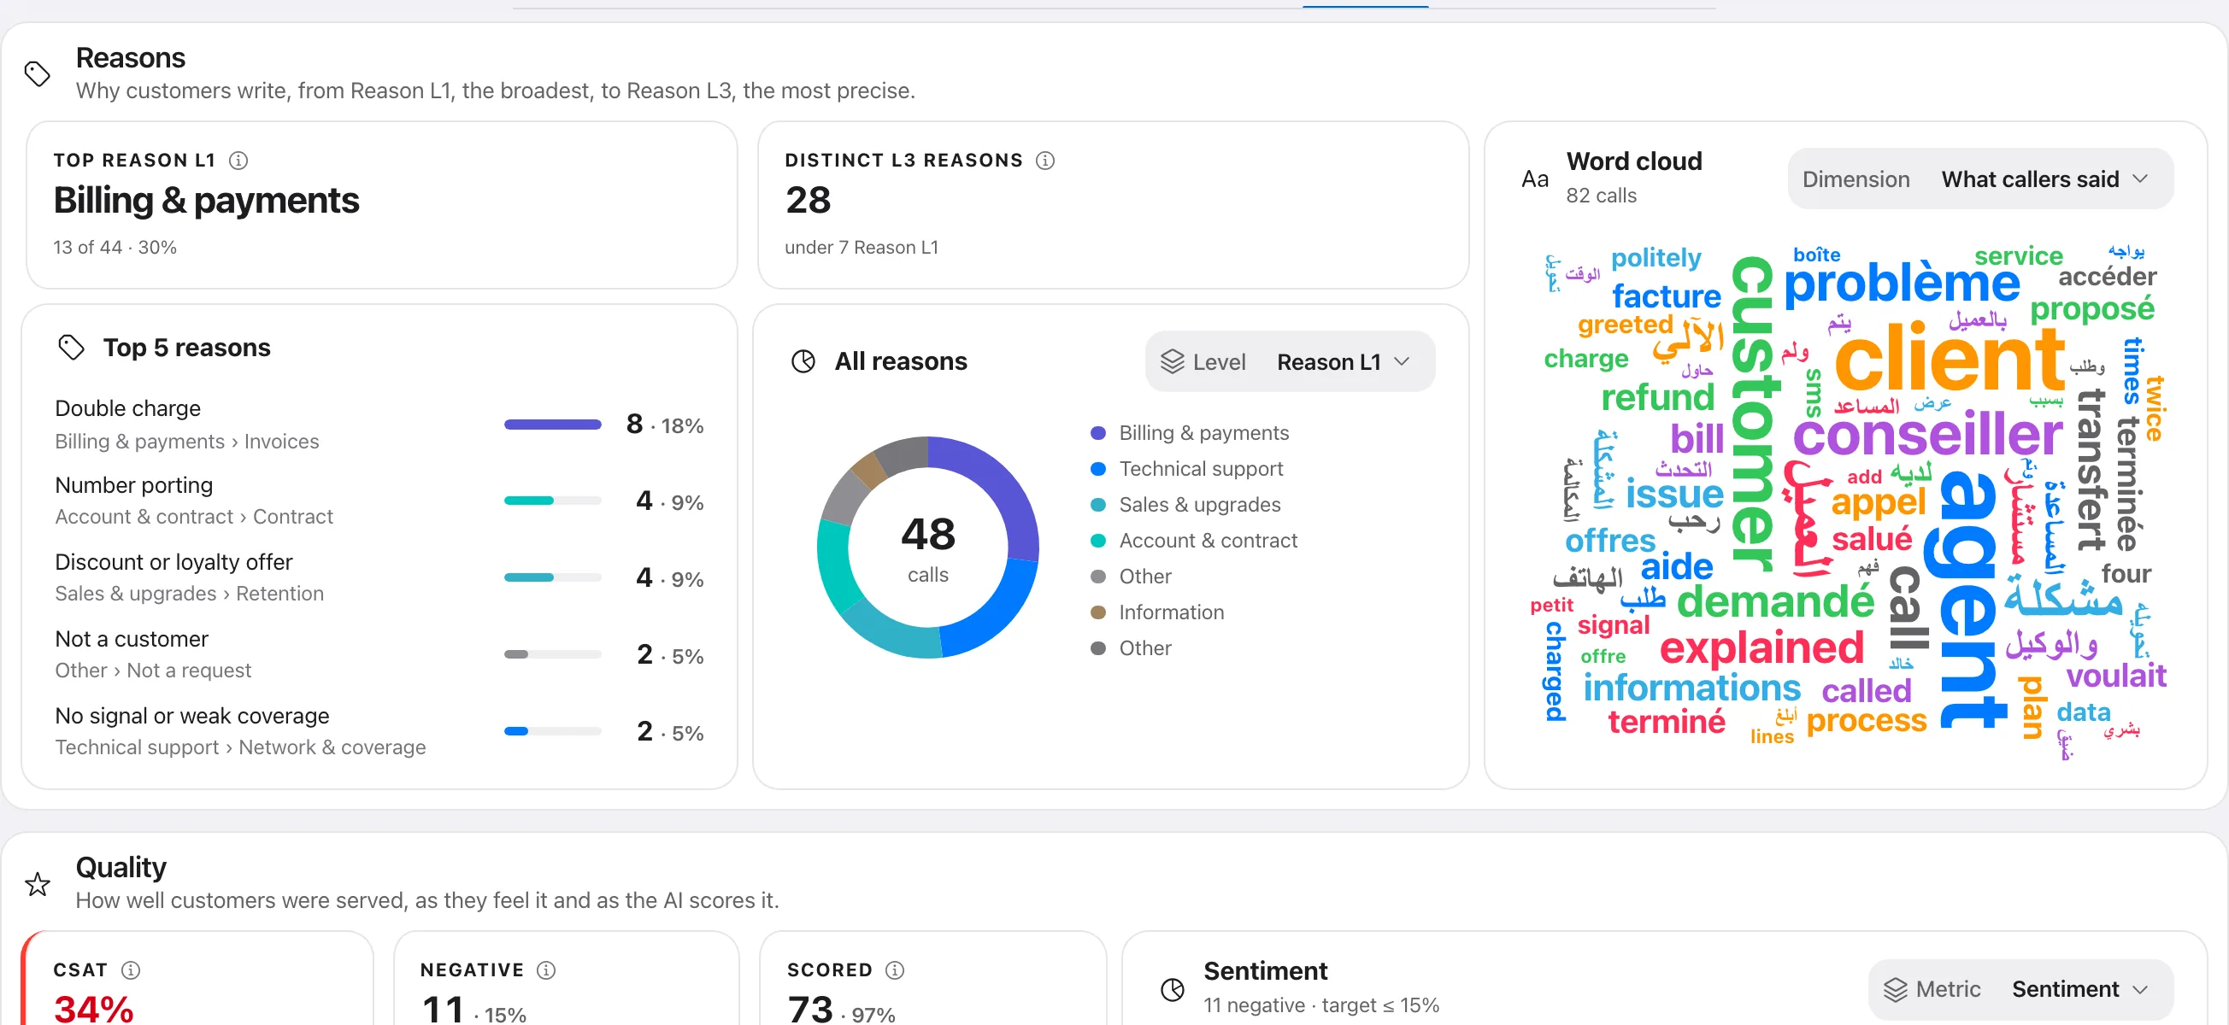Image resolution: width=2229 pixels, height=1025 pixels.
Task: Select the No signal or weak coverage row
Action: (x=379, y=731)
